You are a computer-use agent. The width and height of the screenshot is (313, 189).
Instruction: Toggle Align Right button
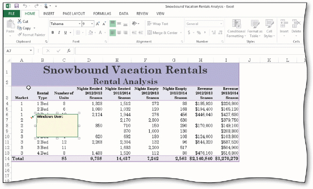click(125, 33)
